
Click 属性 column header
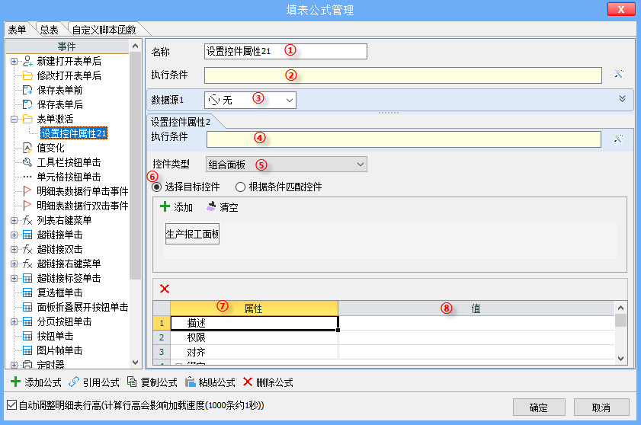254,308
